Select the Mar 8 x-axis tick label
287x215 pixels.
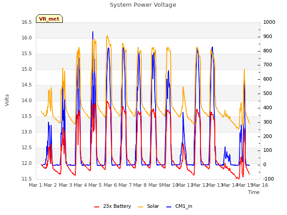(140, 185)
